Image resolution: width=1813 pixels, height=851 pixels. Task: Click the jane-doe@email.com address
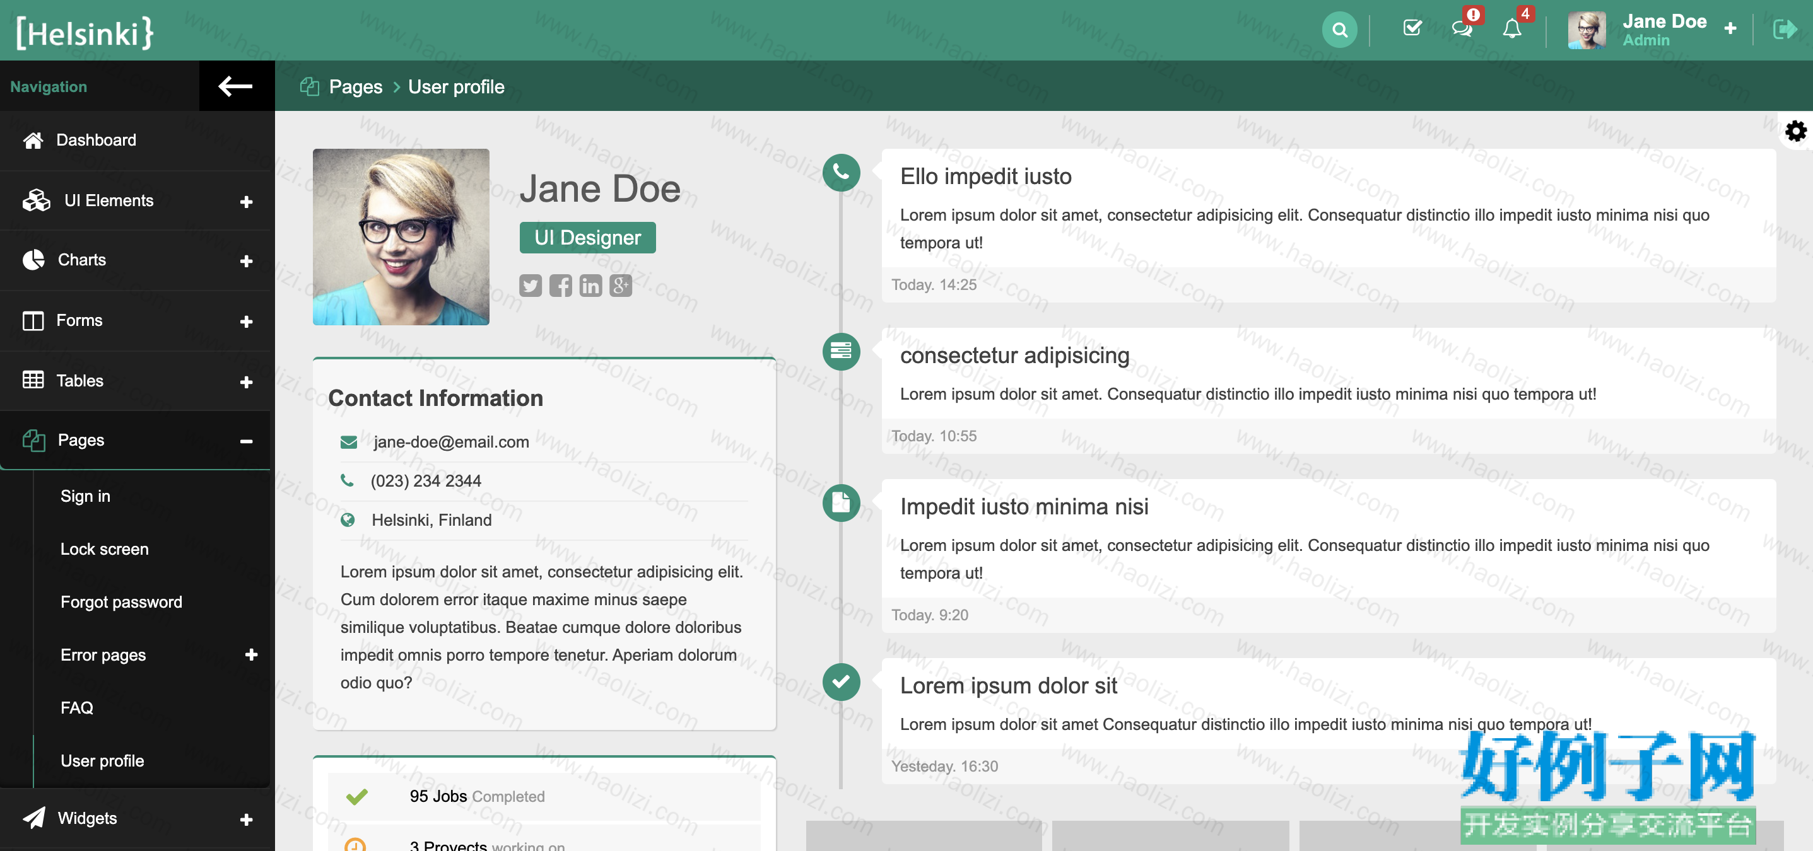click(451, 442)
